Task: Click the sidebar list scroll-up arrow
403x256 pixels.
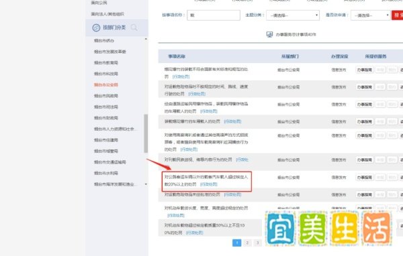Action: pos(146,39)
